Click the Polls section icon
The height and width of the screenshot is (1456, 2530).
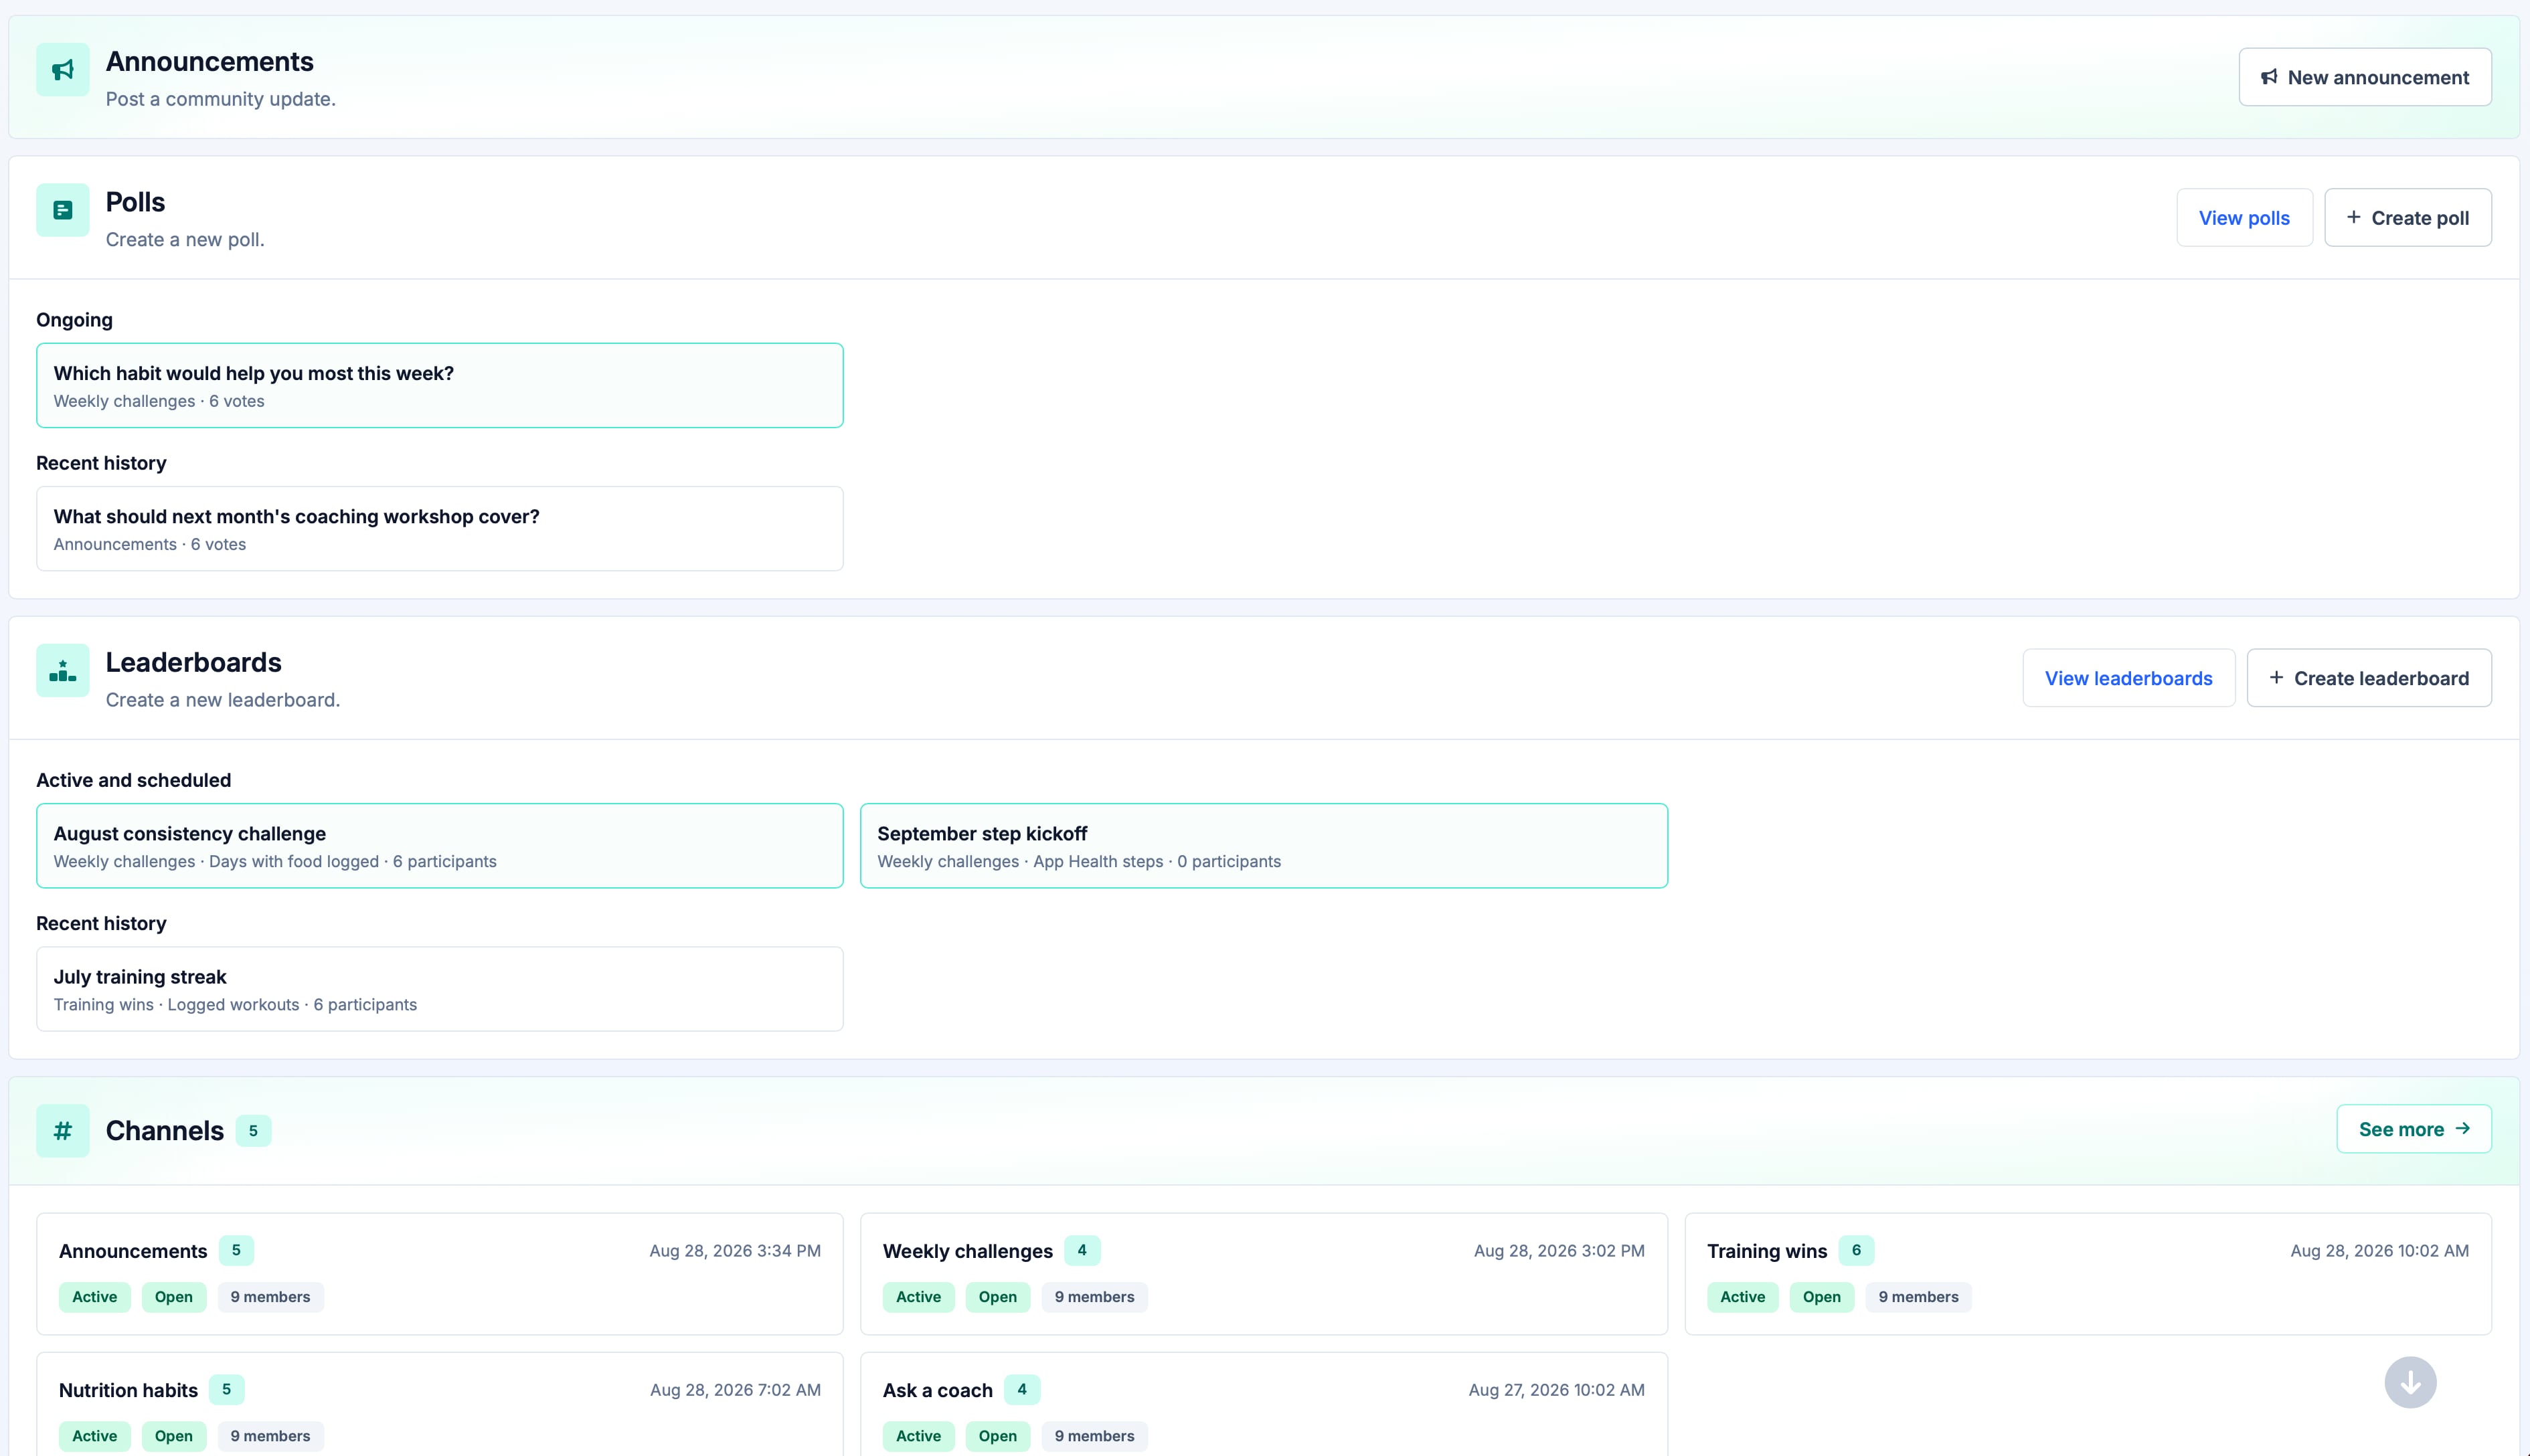(62, 210)
